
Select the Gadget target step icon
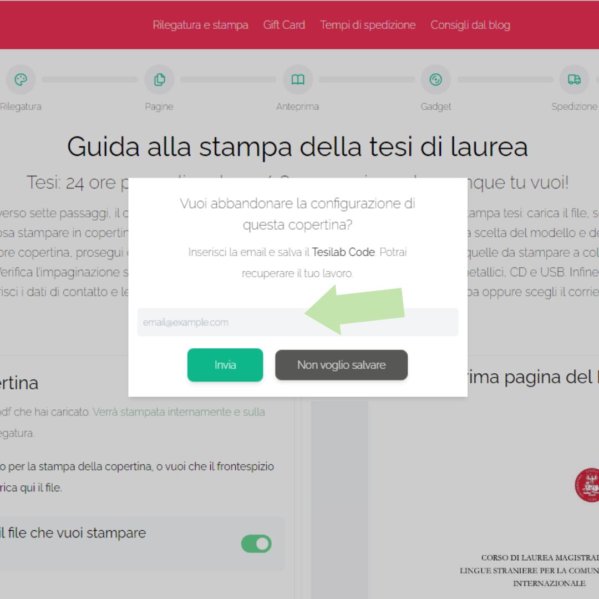tap(436, 79)
